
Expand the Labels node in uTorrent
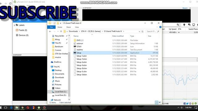(15, 25)
